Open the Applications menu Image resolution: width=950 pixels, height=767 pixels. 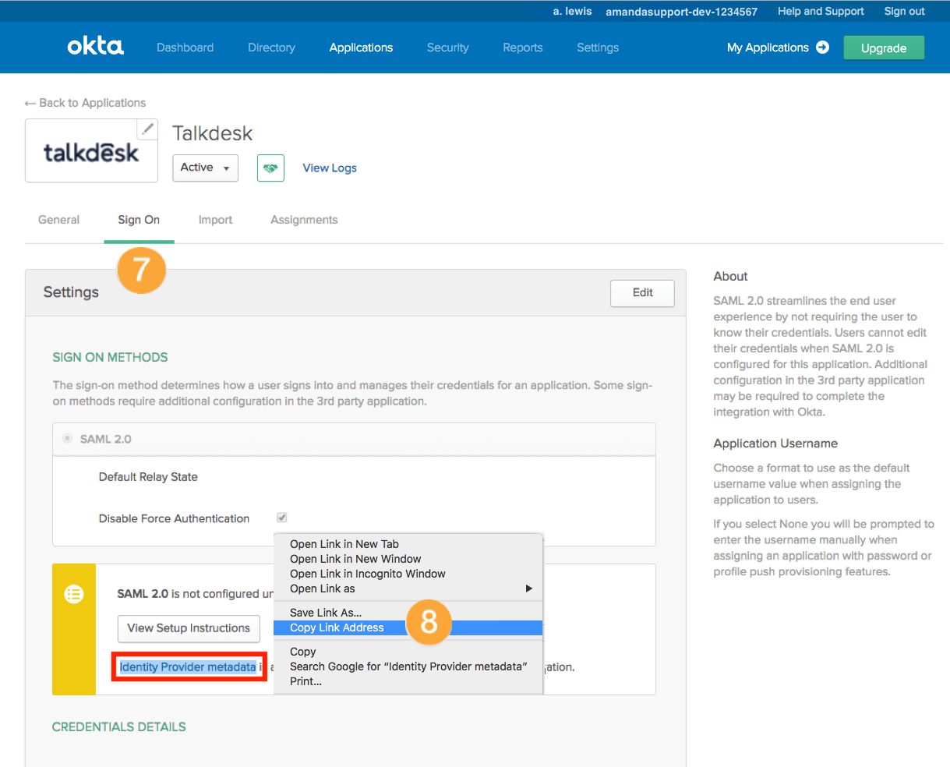coord(361,48)
